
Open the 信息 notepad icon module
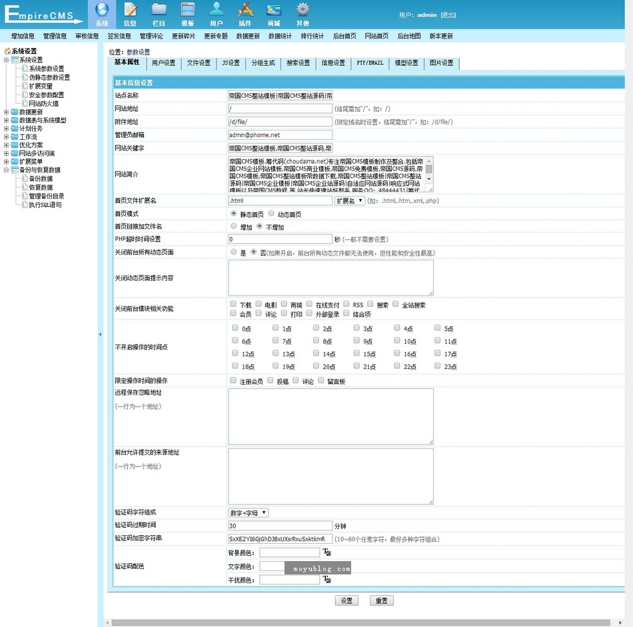[x=130, y=14]
